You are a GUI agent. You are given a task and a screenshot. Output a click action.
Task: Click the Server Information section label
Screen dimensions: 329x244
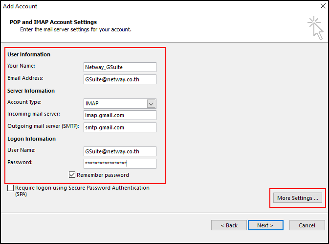(31, 91)
